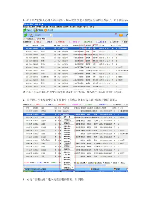Choose 检验报告 from the context menu
Image resolution: width=151 pixels, height=215 pixels.
67,142
